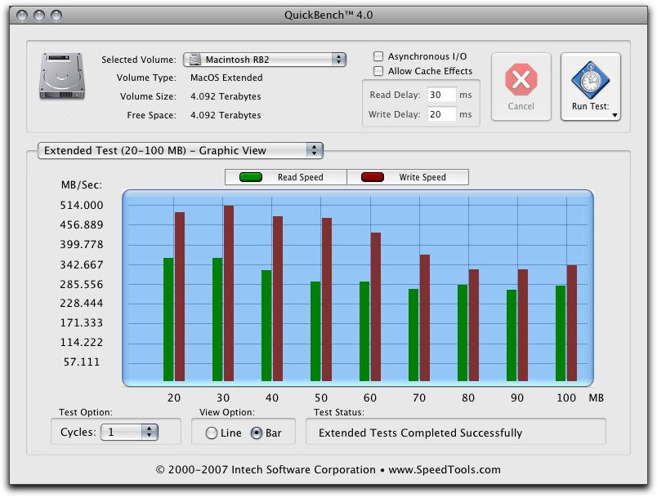This screenshot has height=497, width=657.
Task: Click the 50 label on the MB axis
Action: coord(321,397)
